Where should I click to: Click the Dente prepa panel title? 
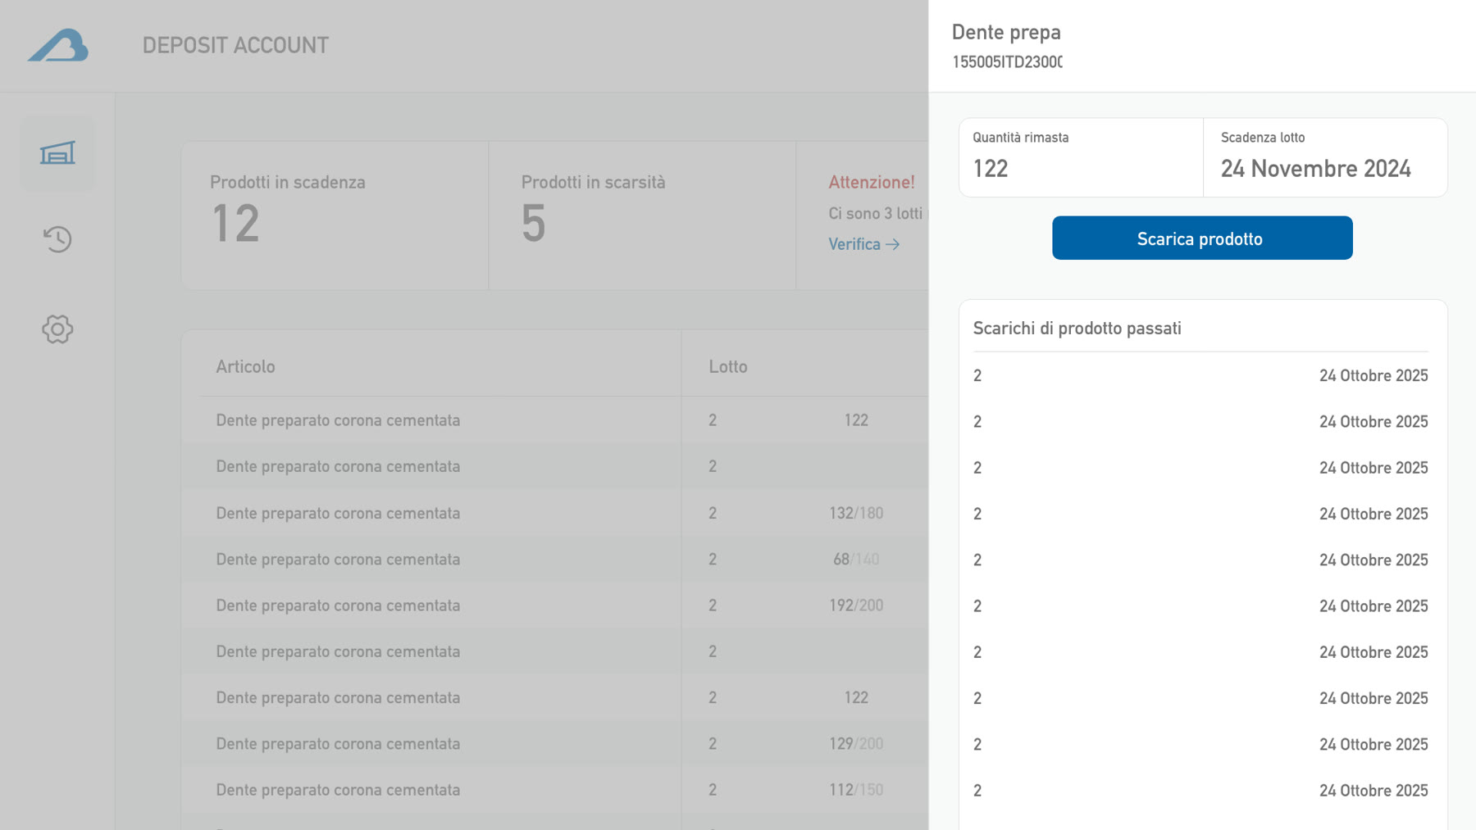[1006, 32]
